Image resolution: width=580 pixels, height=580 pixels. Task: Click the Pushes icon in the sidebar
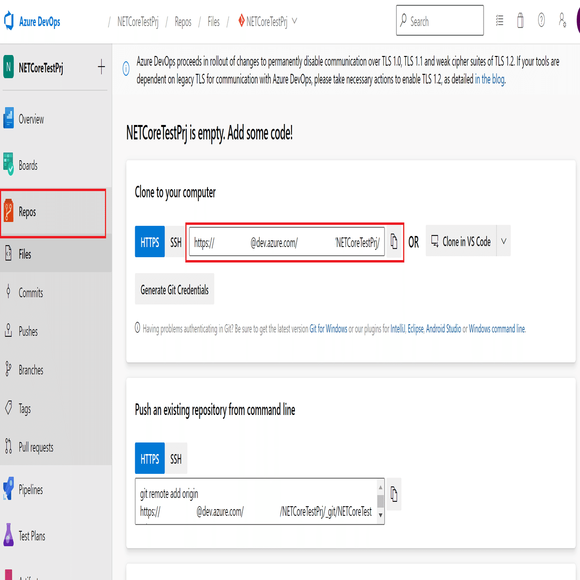[x=8, y=331]
